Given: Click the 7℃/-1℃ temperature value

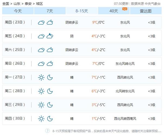Looking at the screenshot, I should (x=98, y=77).
